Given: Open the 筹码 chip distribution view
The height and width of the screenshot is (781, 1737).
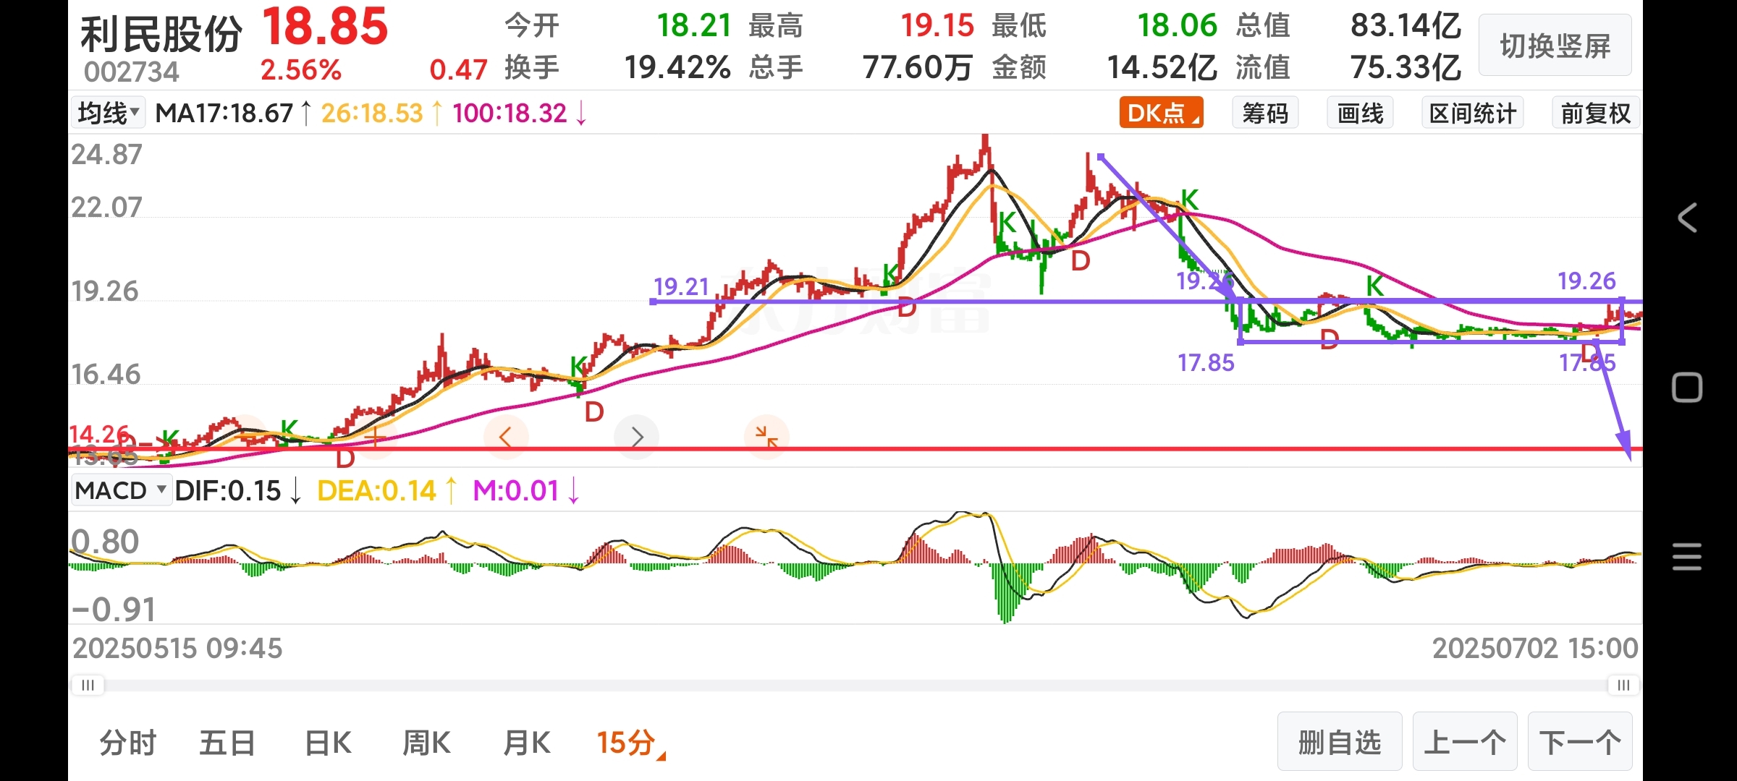Looking at the screenshot, I should click(x=1265, y=114).
